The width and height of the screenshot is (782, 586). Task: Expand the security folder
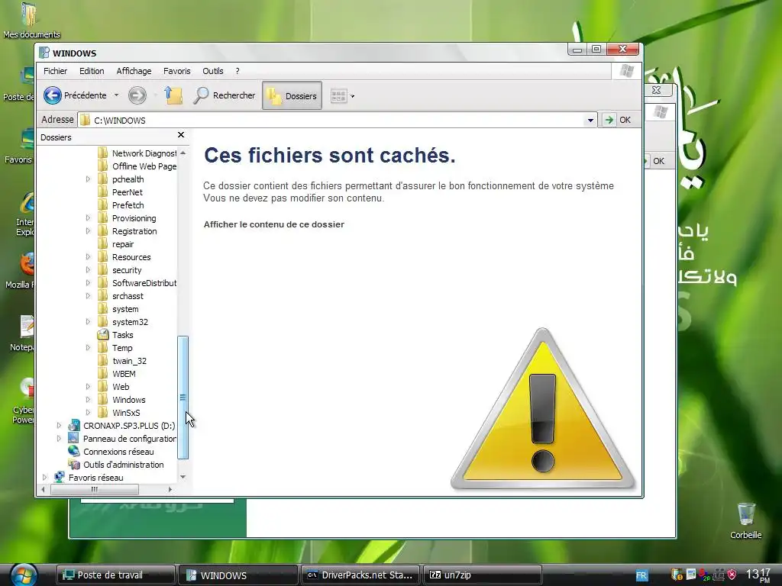88,269
